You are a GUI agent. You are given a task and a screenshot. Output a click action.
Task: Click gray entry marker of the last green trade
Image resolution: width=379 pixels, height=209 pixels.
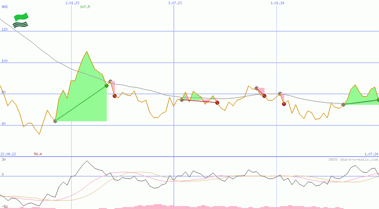[x=343, y=104]
